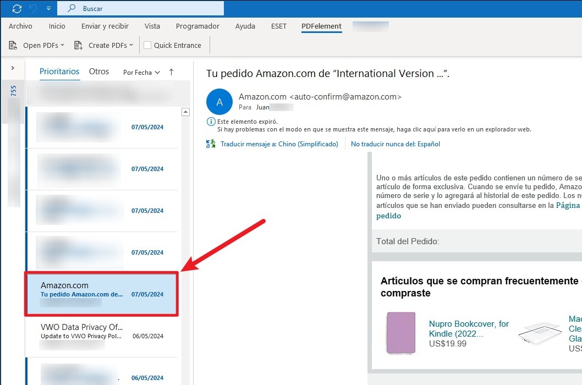Click the Send/Receive sync icon in title bar
582x385 pixels.
(x=17, y=8)
